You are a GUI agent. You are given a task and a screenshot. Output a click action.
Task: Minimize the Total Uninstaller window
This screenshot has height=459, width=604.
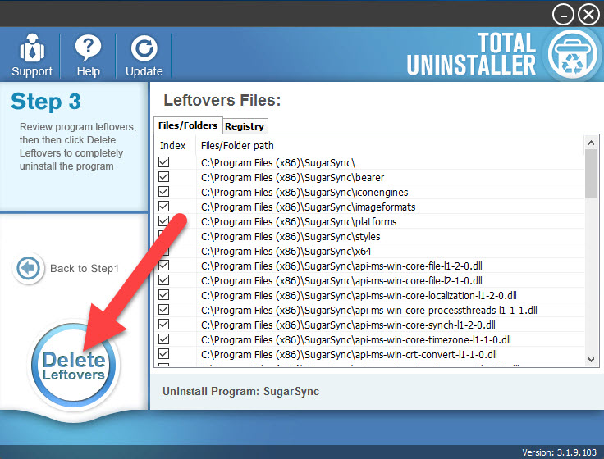tap(563, 15)
